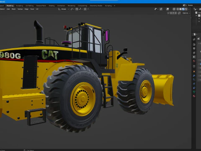The image size is (201, 151).
Task: Switch to wireframe viewport shading
Action: point(178,9)
